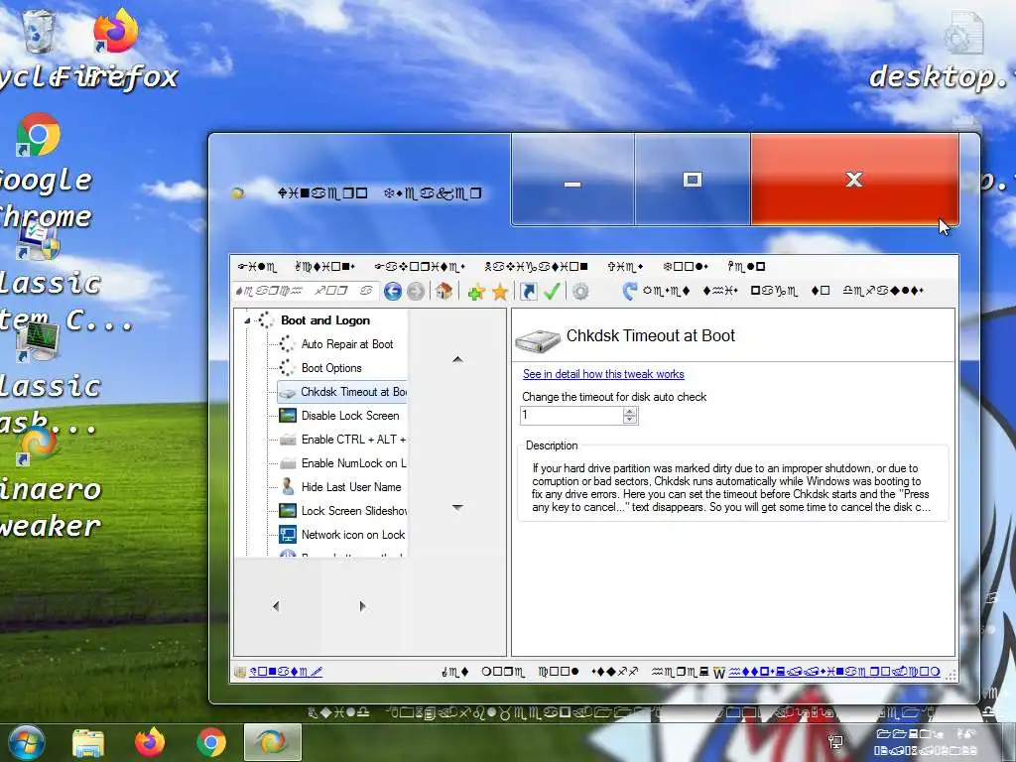Go back with the blue arrow toolbar button
The width and height of the screenshot is (1016, 762).
click(x=393, y=292)
